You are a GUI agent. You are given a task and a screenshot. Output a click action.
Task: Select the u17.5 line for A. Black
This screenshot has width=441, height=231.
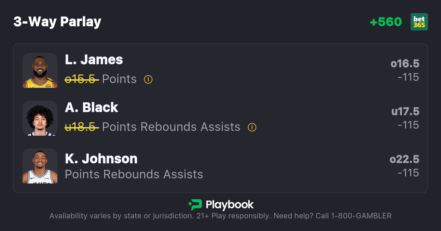[x=405, y=111]
